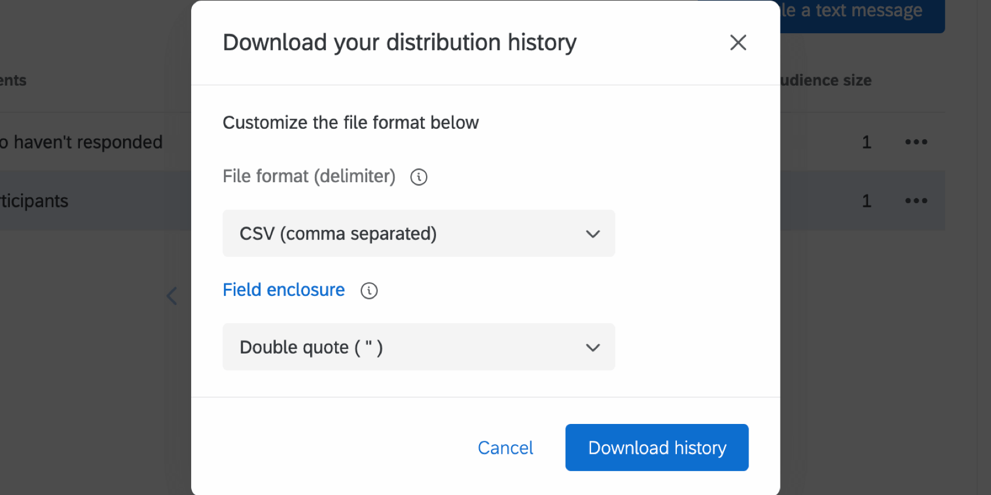Open the File format delimiter info tooltip

[x=419, y=177]
